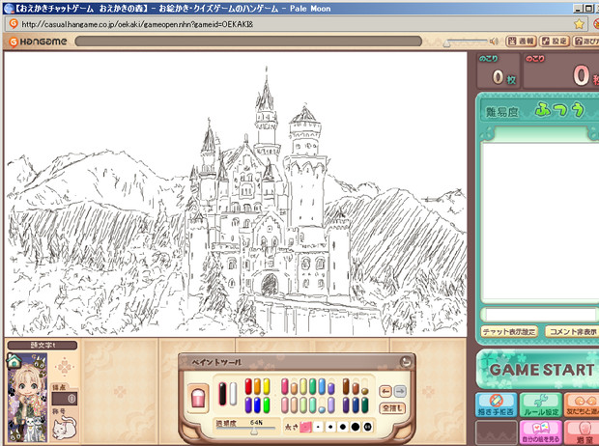Select the eraser tool in the paint panel
Viewport: 599px width, 446px height.
pyautogui.click(x=198, y=399)
